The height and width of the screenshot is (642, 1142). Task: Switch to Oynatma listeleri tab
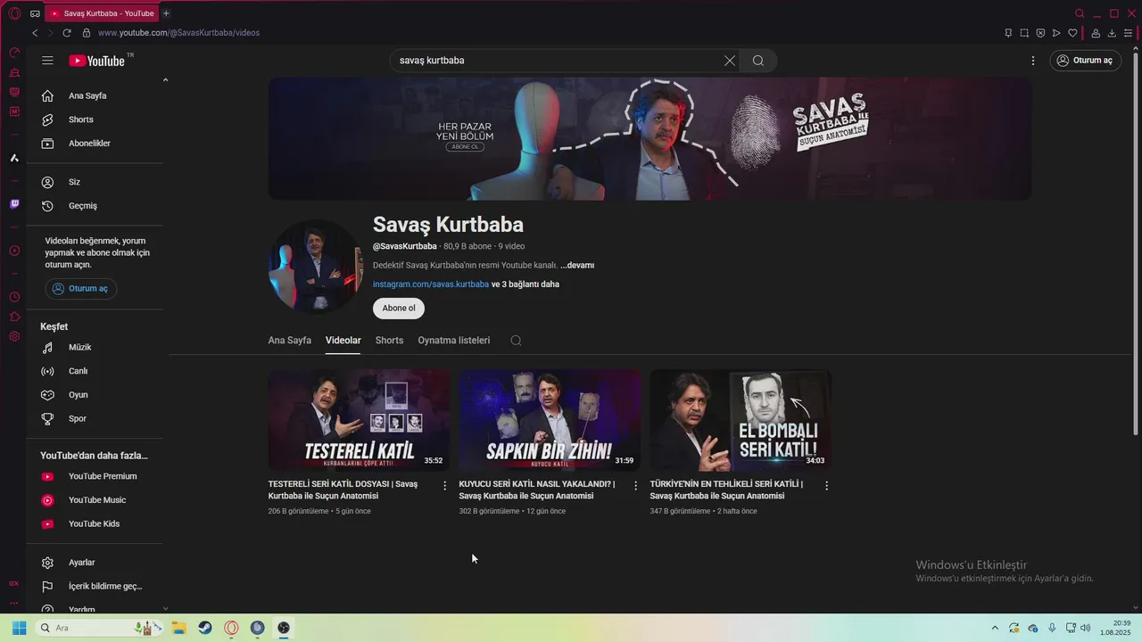coord(454,341)
